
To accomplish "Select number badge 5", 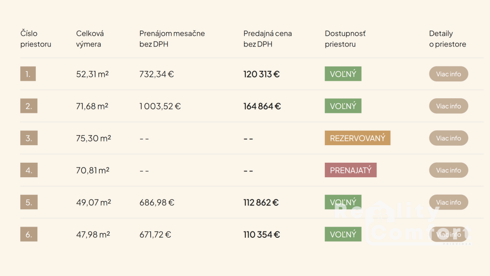I will pyautogui.click(x=29, y=202).
